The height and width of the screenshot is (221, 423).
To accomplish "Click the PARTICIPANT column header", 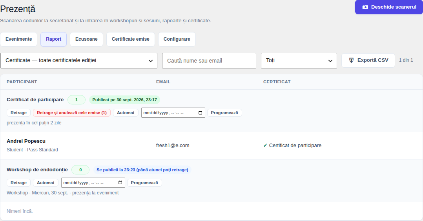I will pos(22,82).
